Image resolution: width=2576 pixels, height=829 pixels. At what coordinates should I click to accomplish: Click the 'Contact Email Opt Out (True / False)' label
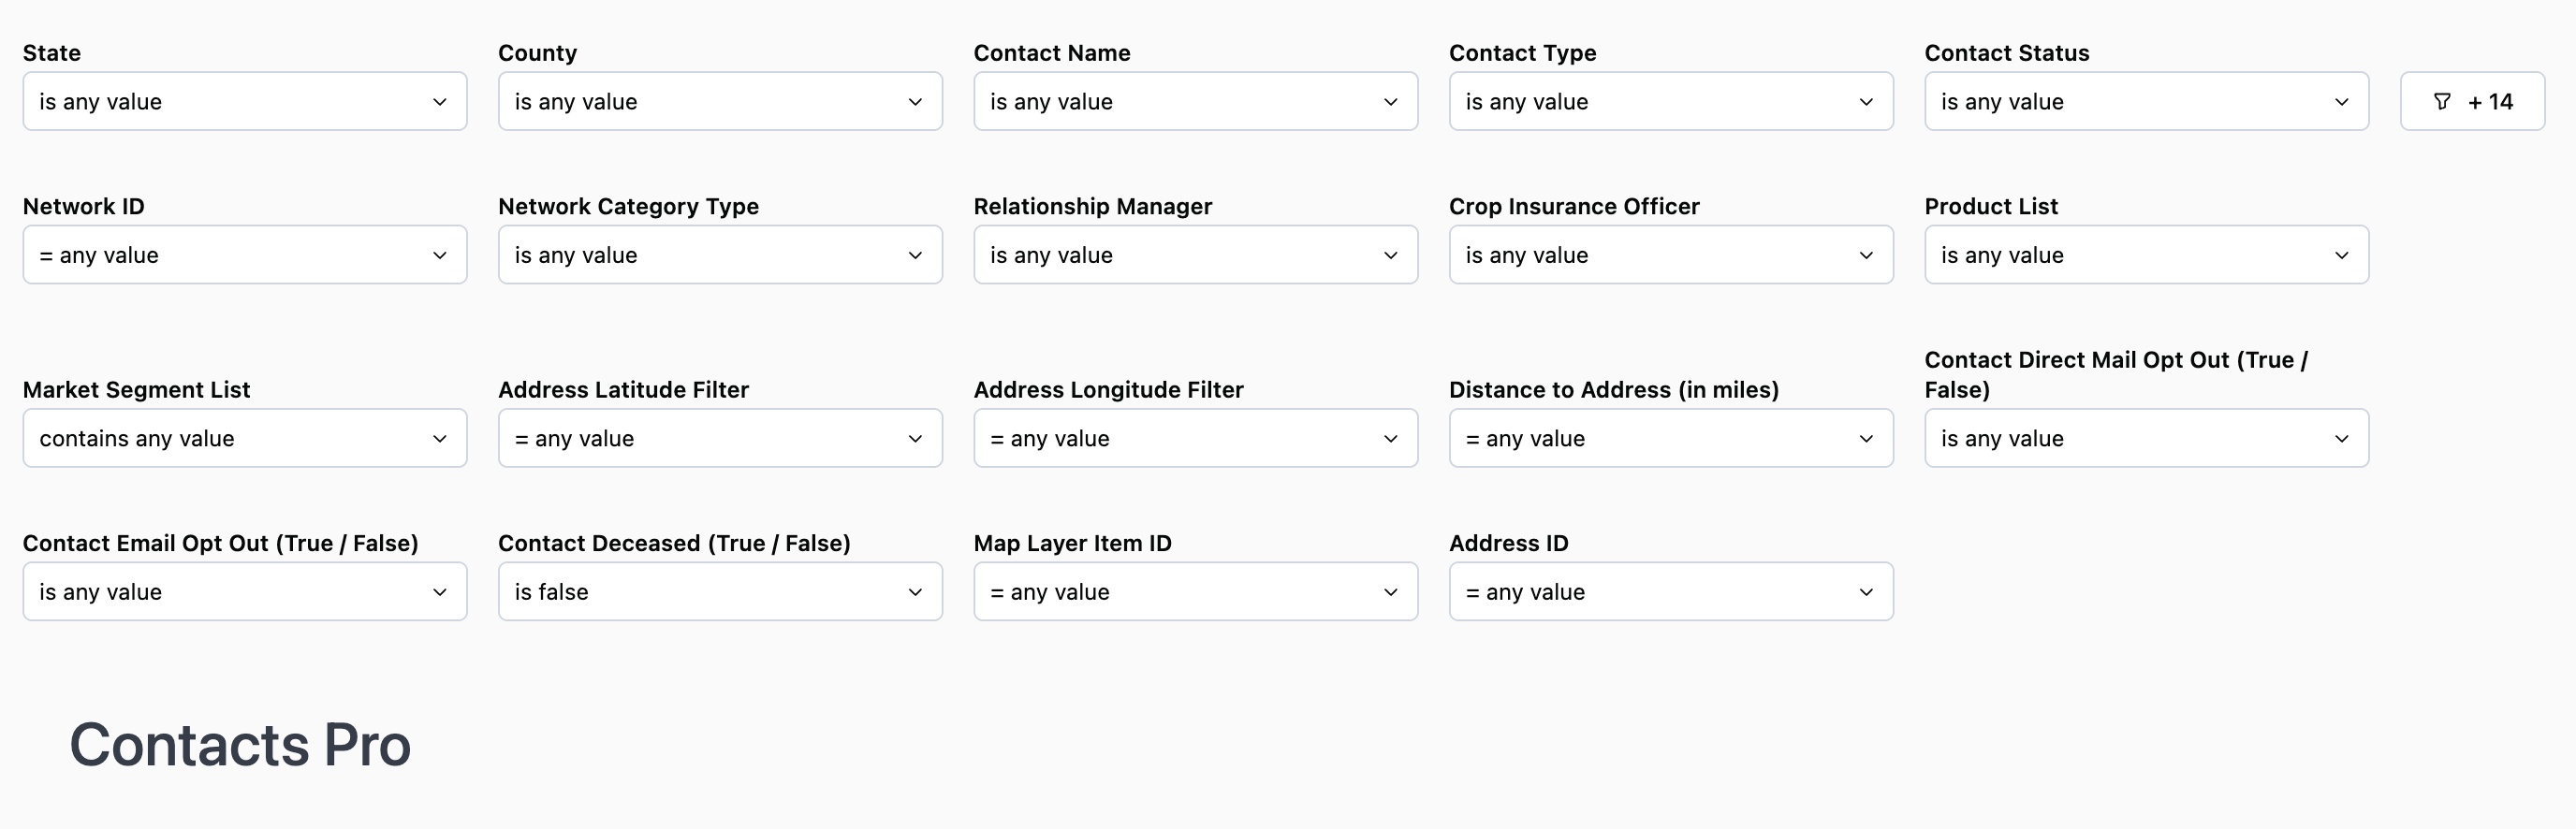[x=220, y=543]
